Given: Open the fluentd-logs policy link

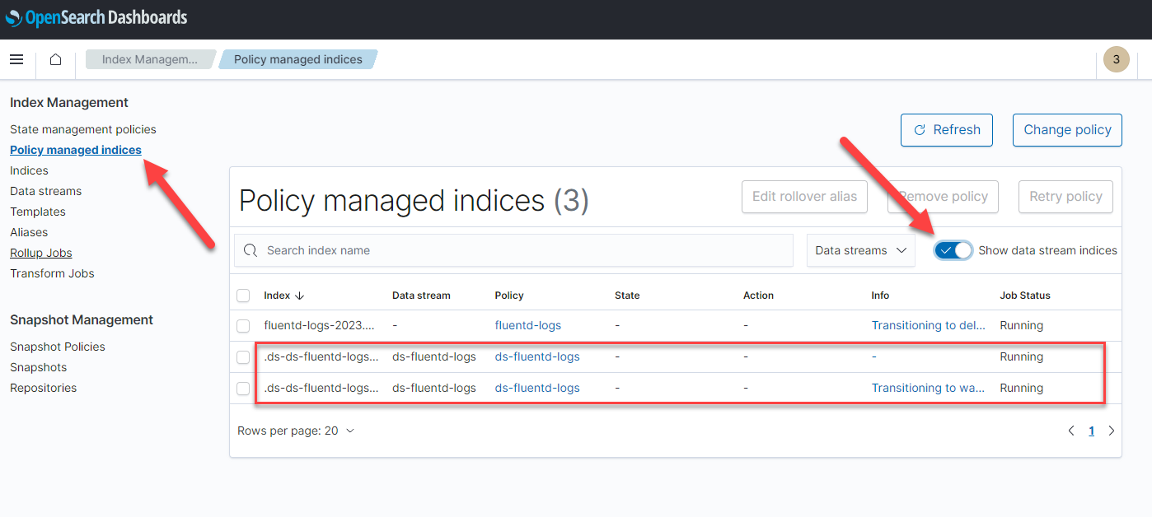Looking at the screenshot, I should [527, 325].
